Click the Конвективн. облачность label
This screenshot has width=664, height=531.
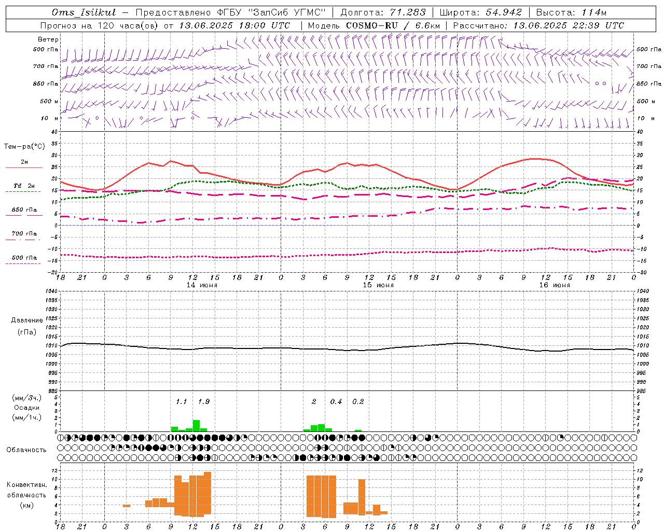(26, 490)
